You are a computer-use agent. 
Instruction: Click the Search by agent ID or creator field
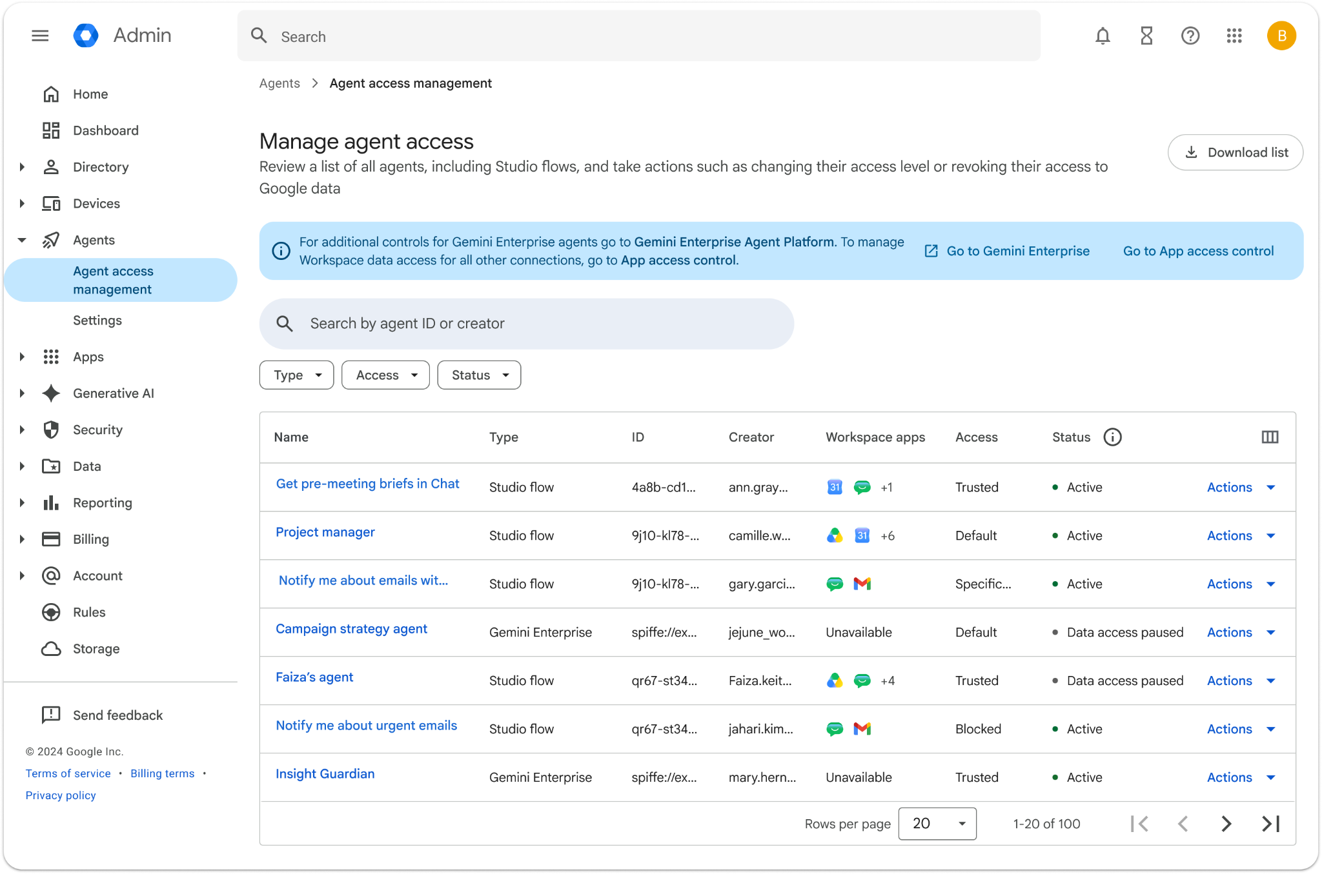(527, 324)
